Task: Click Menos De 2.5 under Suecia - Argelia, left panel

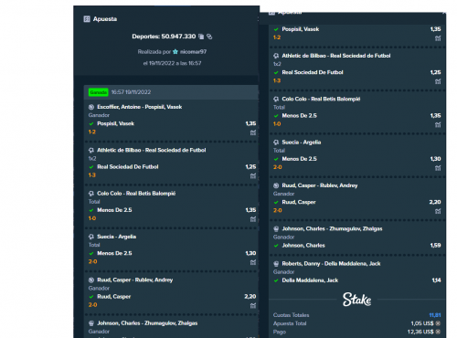Action: pos(114,253)
